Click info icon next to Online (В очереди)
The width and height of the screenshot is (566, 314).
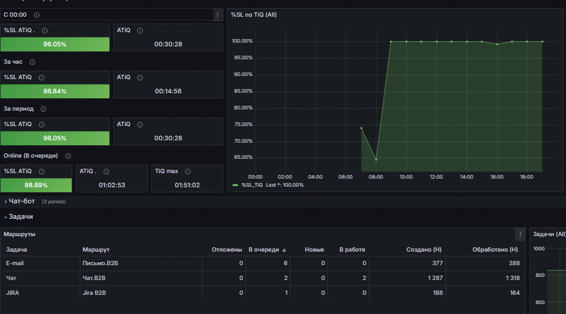(x=68, y=156)
